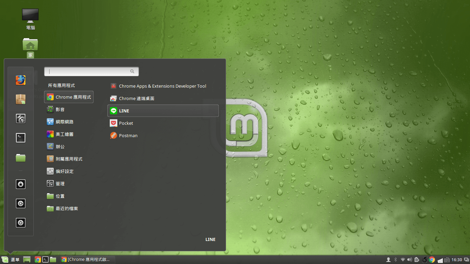Lock the screen using the padlock icon

pos(21,184)
